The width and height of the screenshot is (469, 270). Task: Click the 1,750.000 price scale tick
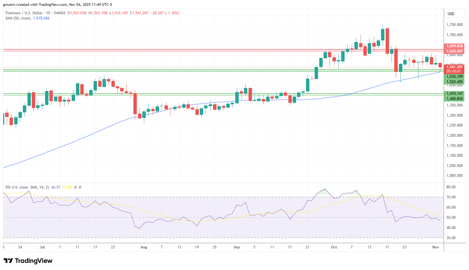[454, 25]
